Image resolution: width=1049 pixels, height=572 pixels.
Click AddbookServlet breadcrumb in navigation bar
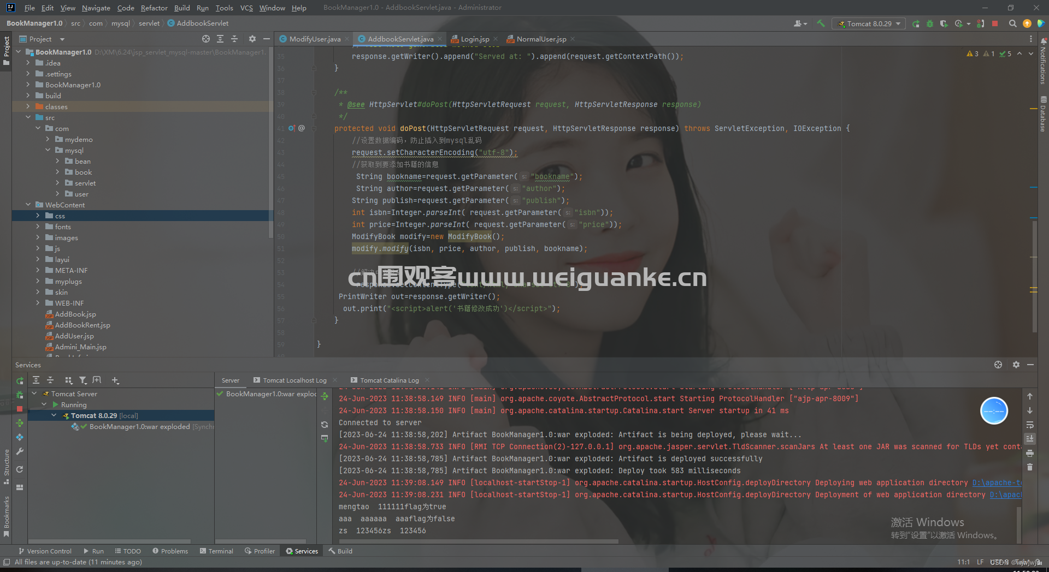[x=198, y=23]
